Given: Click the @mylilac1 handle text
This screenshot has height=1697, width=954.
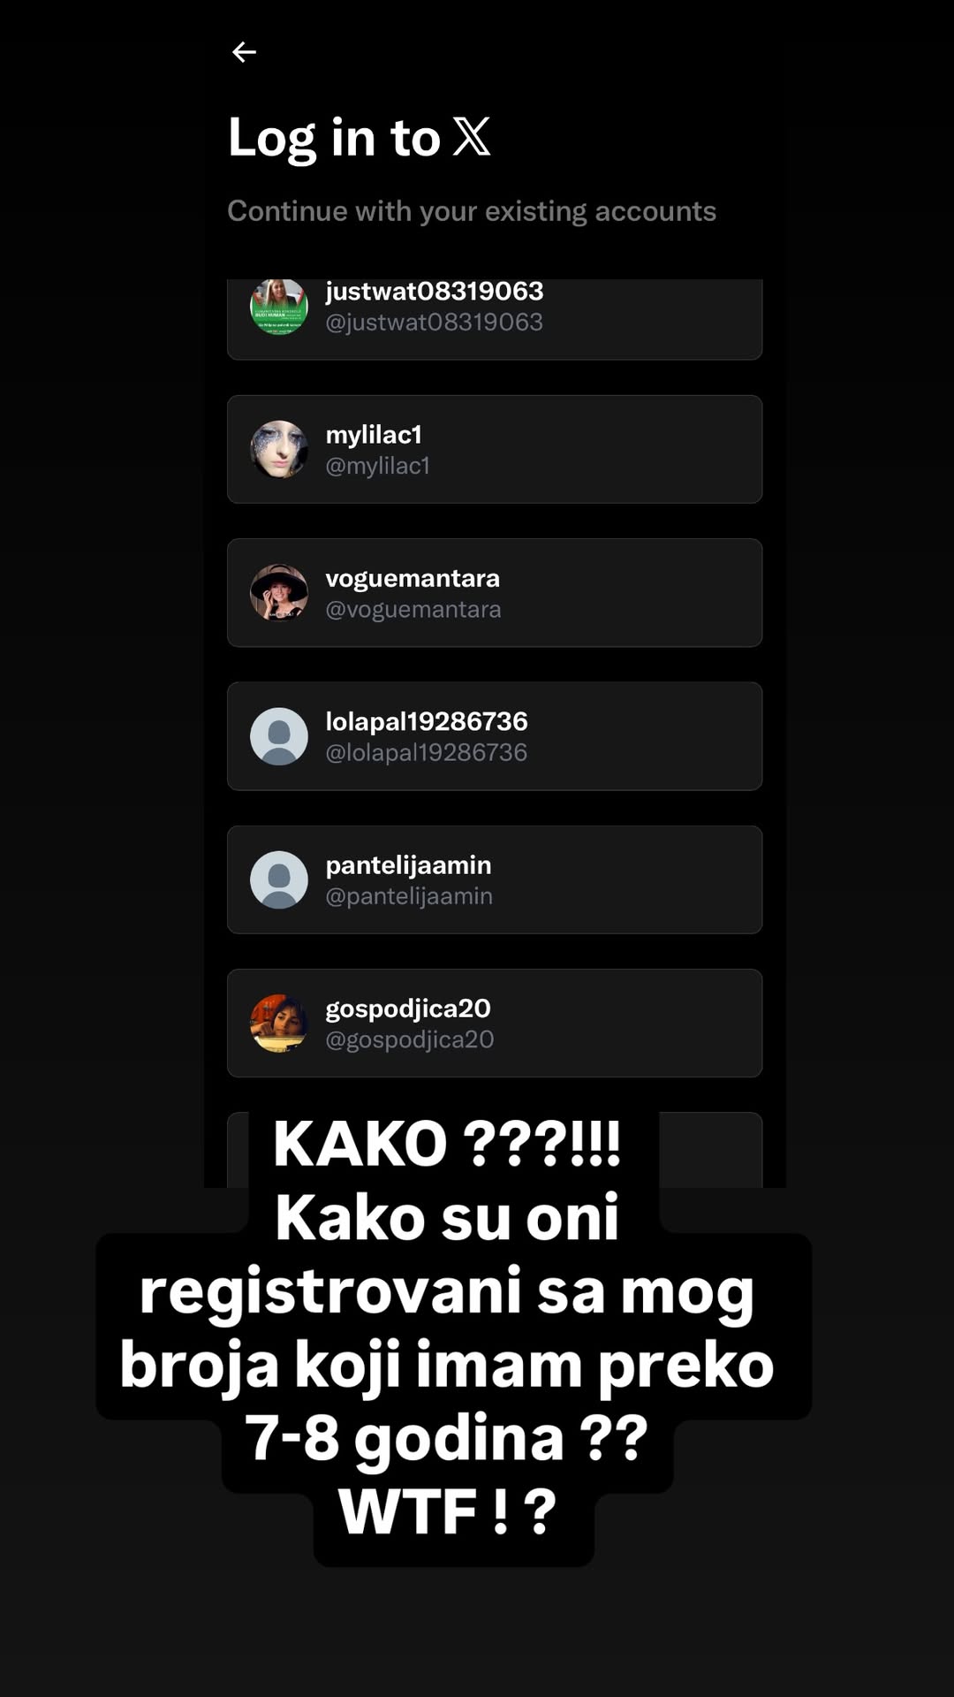Looking at the screenshot, I should (378, 466).
